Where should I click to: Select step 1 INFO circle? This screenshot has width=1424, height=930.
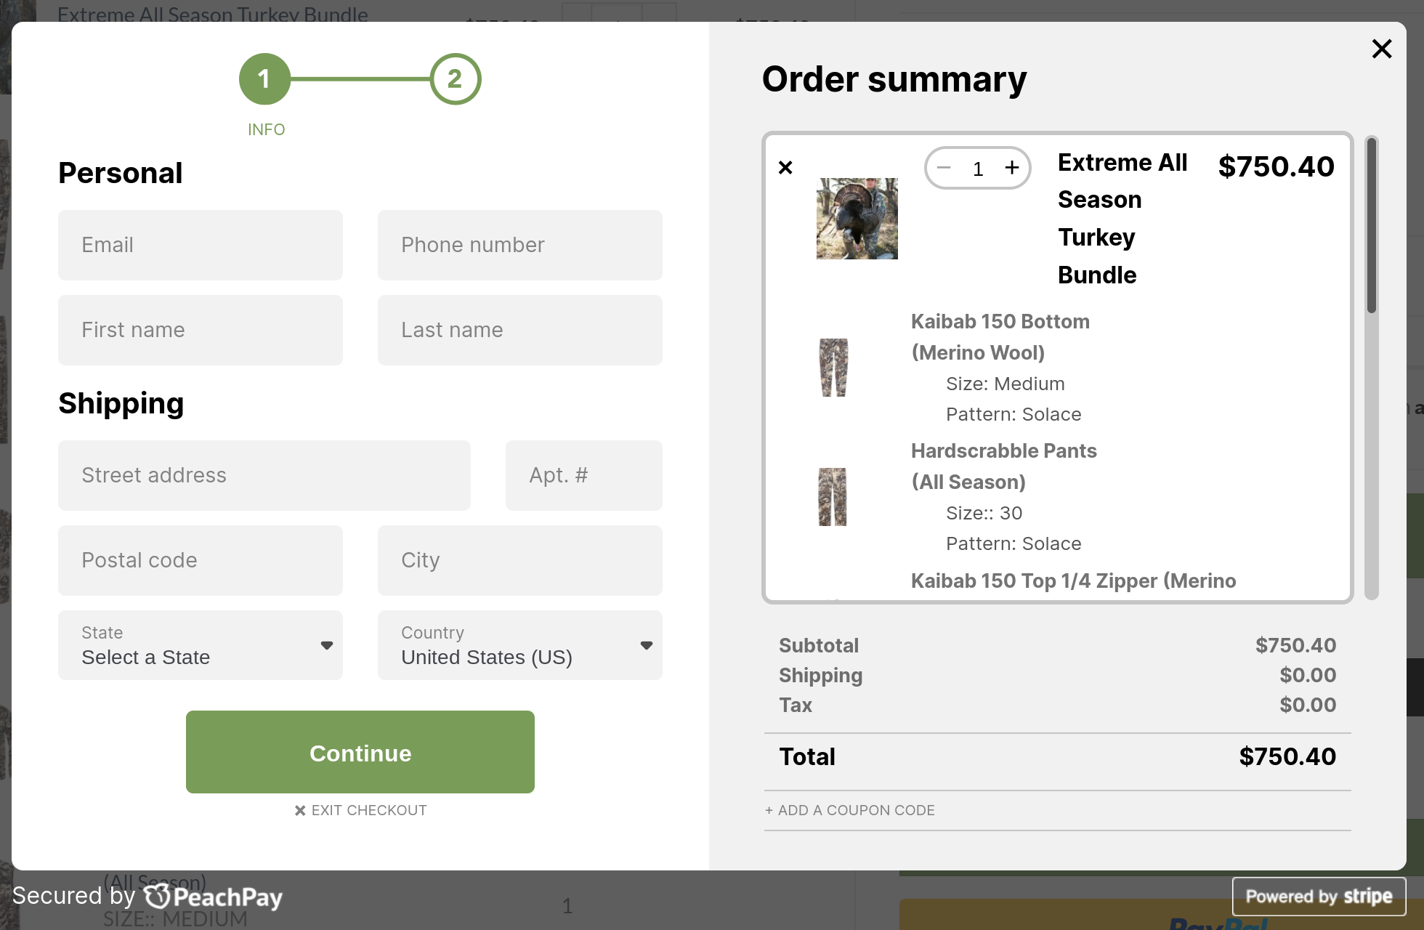(264, 78)
